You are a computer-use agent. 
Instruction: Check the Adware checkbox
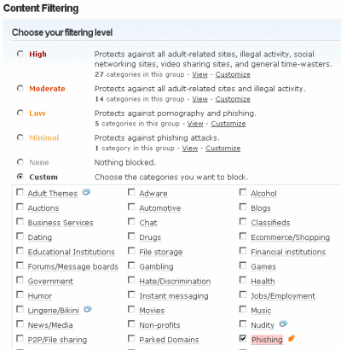131,192
